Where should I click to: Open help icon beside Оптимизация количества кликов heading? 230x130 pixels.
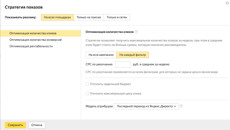136,32
